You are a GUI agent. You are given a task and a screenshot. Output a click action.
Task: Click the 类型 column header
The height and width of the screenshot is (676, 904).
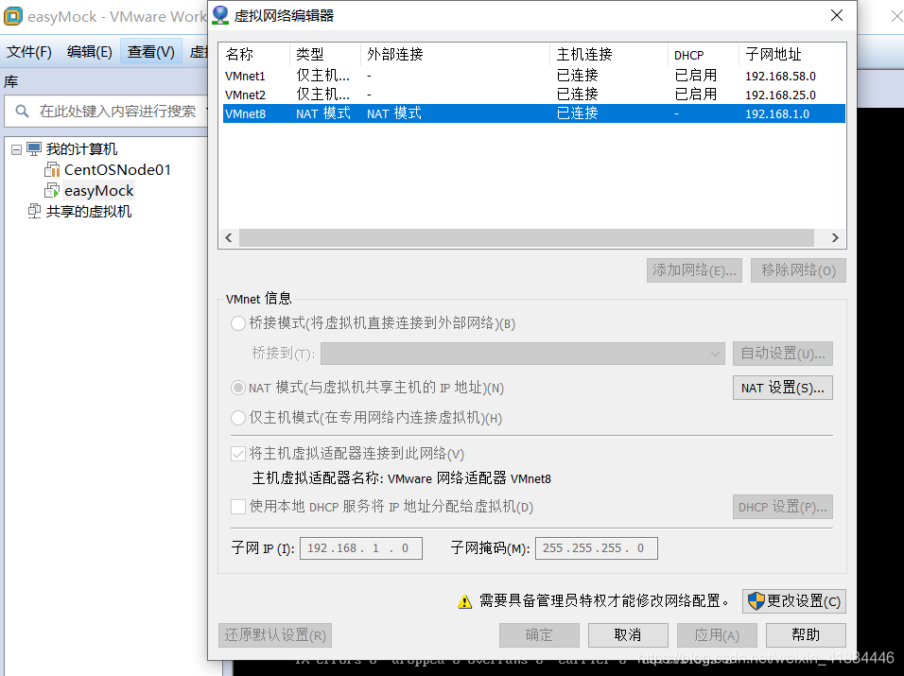310,54
